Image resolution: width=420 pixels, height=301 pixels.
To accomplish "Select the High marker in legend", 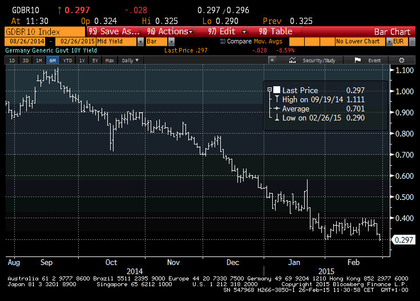I will click(x=277, y=99).
